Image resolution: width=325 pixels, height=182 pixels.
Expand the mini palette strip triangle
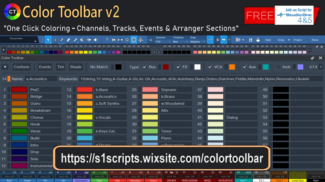(x=4, y=50)
